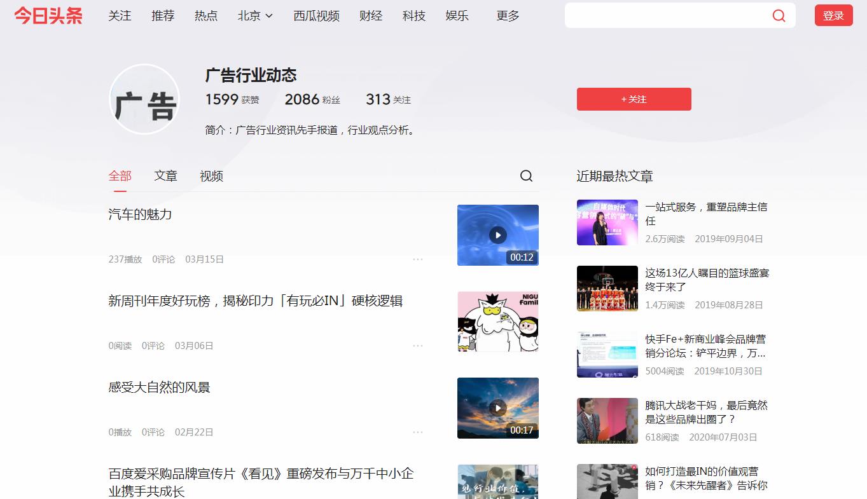
Task: Click the 广告 profile avatar
Action: (145, 100)
